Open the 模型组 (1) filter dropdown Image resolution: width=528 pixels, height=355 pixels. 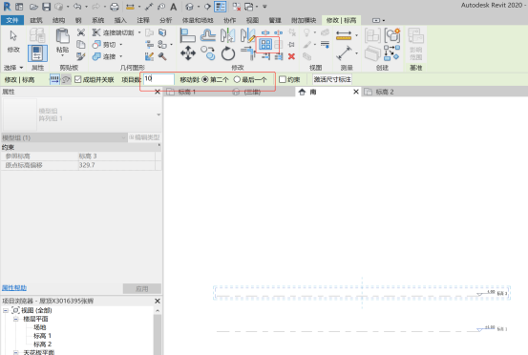pos(123,137)
